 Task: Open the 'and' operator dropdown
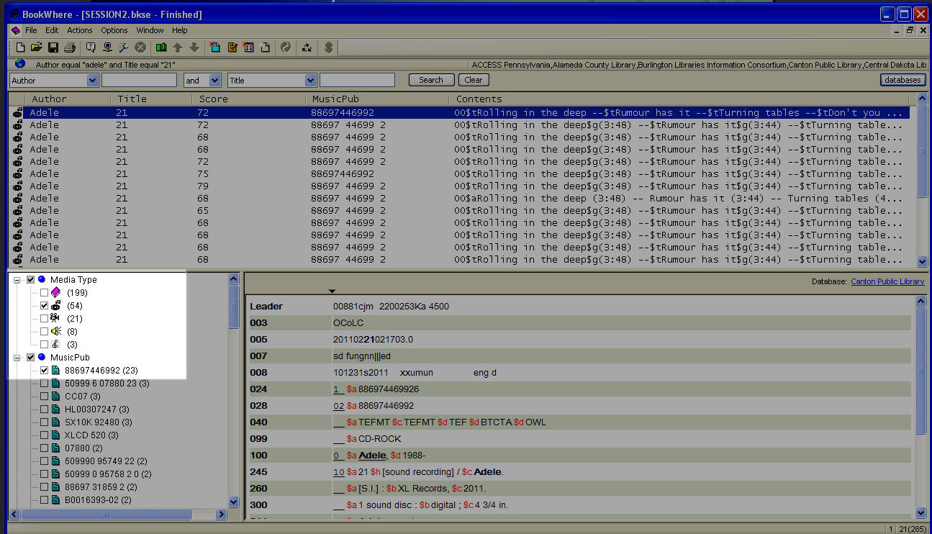point(214,81)
